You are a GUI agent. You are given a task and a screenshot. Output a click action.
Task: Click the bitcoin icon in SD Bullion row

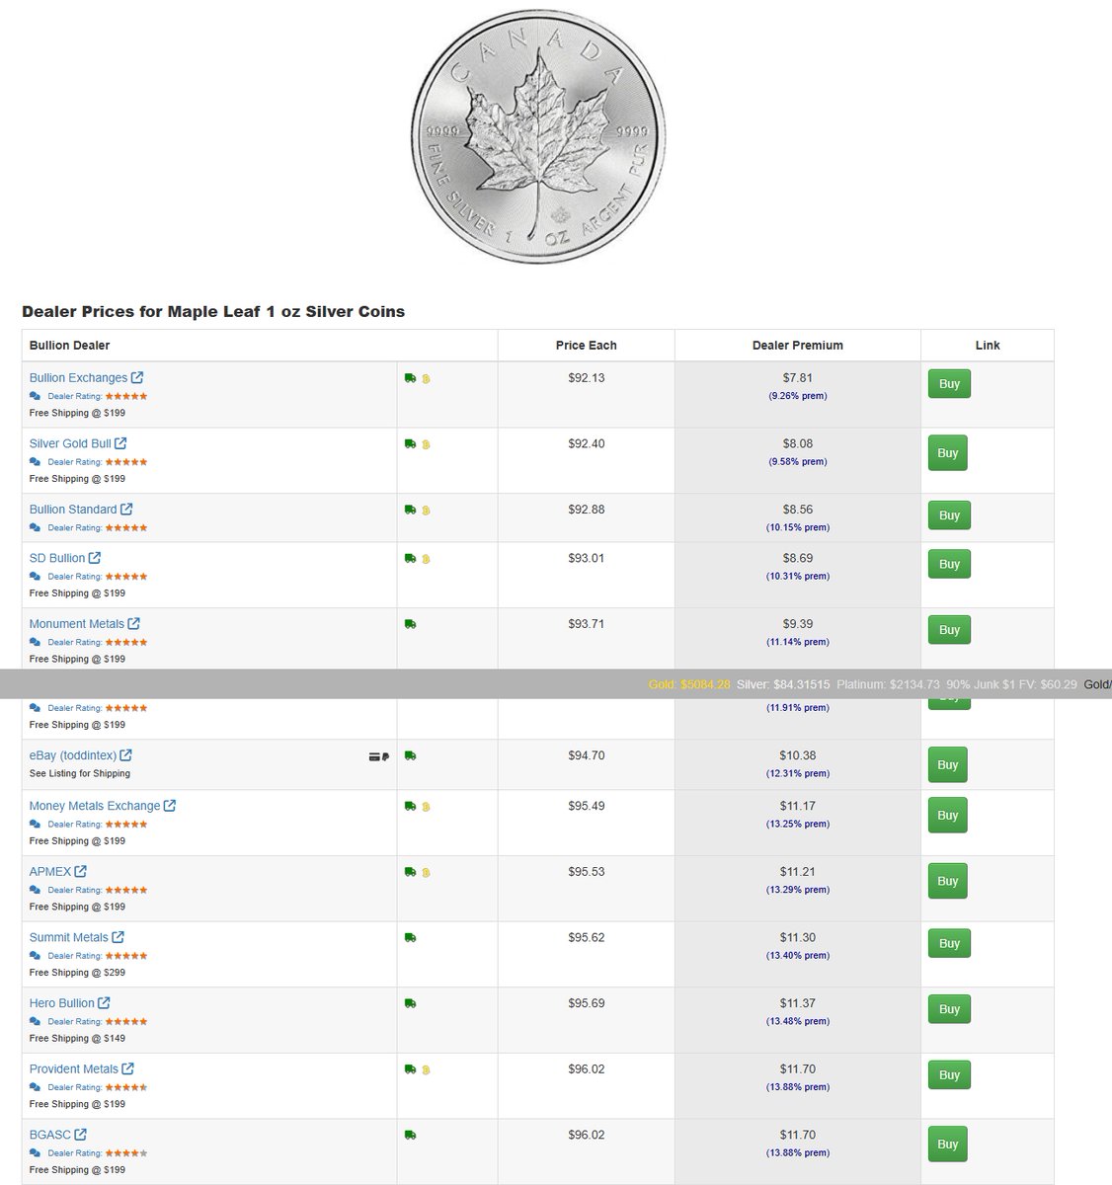tap(426, 559)
